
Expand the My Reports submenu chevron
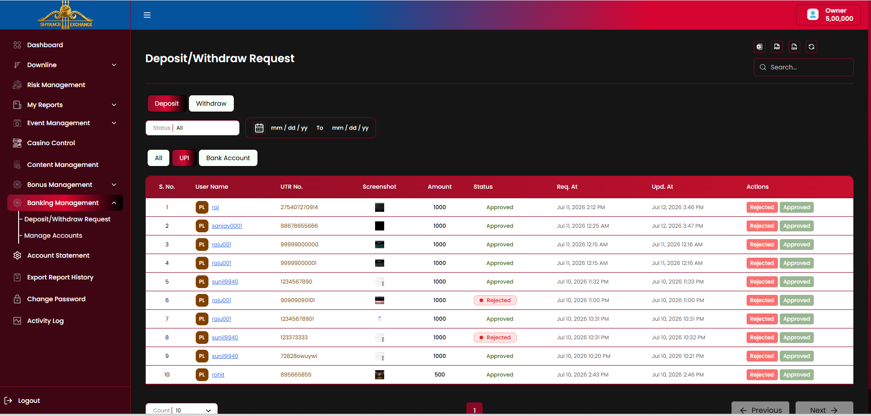114,105
